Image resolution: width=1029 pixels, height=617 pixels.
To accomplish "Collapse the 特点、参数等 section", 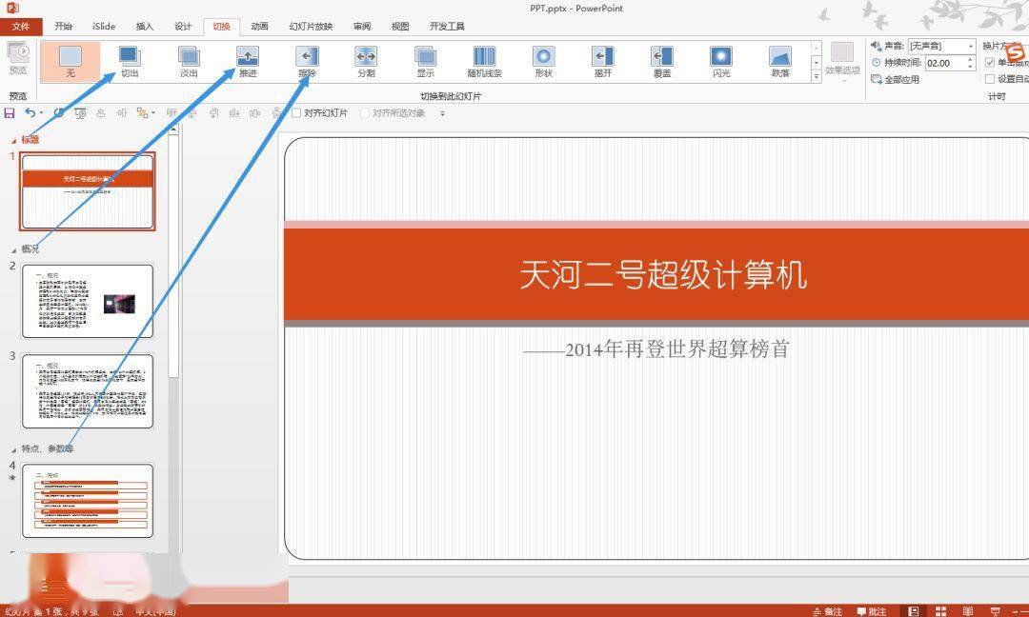I will coord(13,449).
